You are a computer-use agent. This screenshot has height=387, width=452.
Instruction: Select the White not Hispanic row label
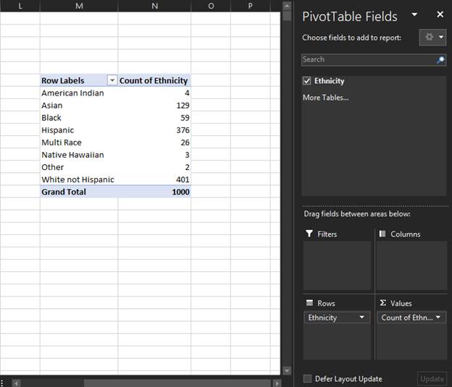pyautogui.click(x=79, y=179)
